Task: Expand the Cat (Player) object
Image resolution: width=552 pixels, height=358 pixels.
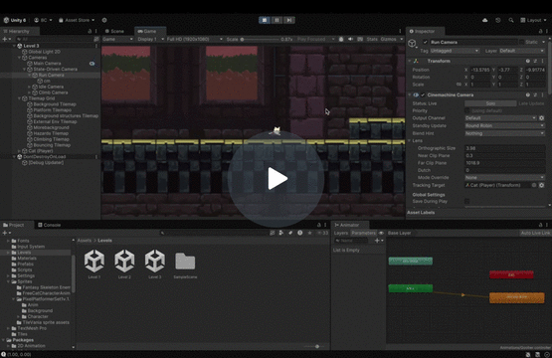Action: tap(19, 151)
